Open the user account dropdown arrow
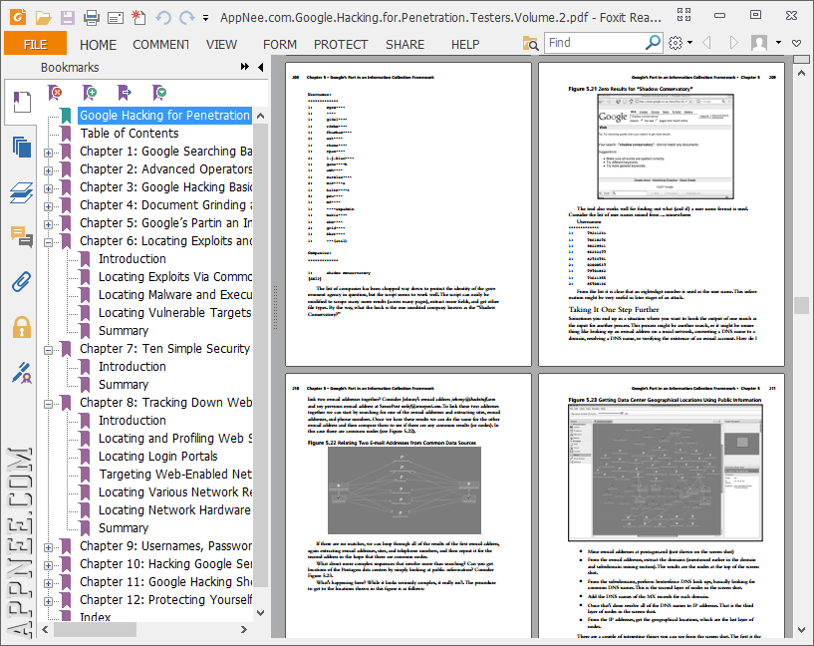This screenshot has width=814, height=646. click(778, 43)
